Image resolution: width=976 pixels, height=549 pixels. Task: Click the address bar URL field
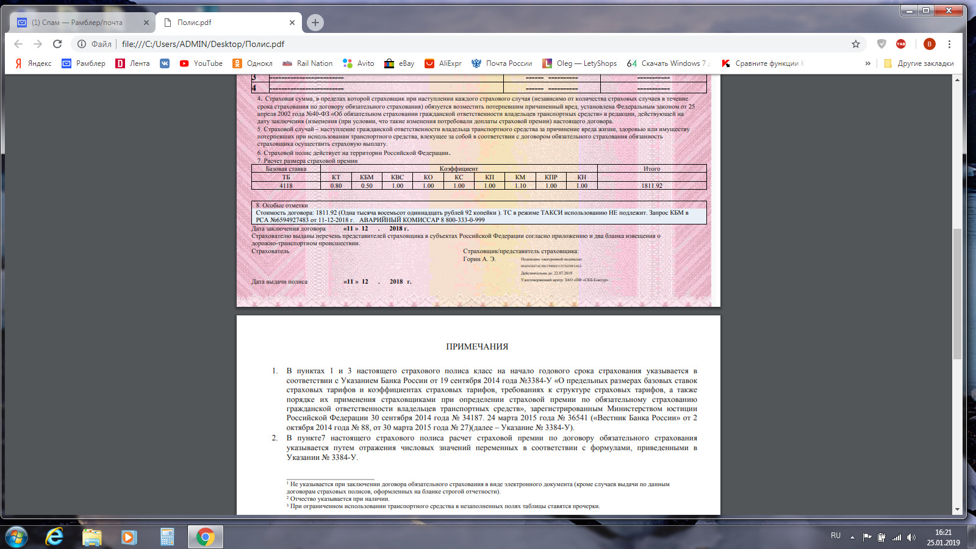click(x=427, y=44)
